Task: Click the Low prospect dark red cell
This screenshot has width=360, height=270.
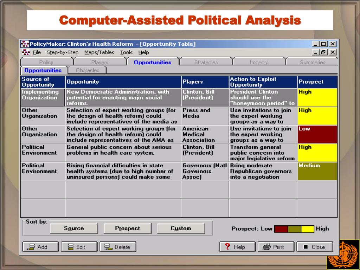Action: point(317,134)
